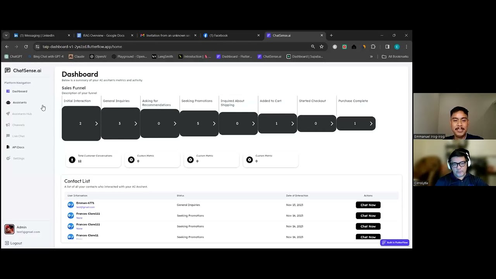Image resolution: width=496 pixels, height=279 pixels.
Task: Click the General Inquiries status cell
Action: 188,205
